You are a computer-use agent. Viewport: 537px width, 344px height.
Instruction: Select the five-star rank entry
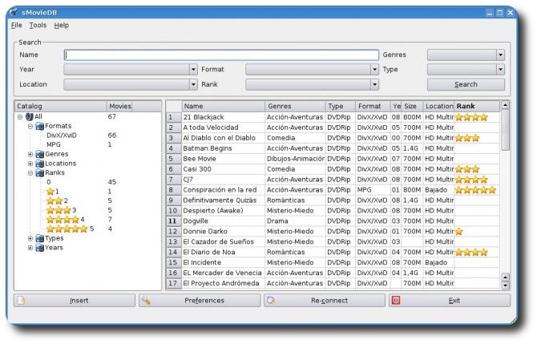point(71,229)
